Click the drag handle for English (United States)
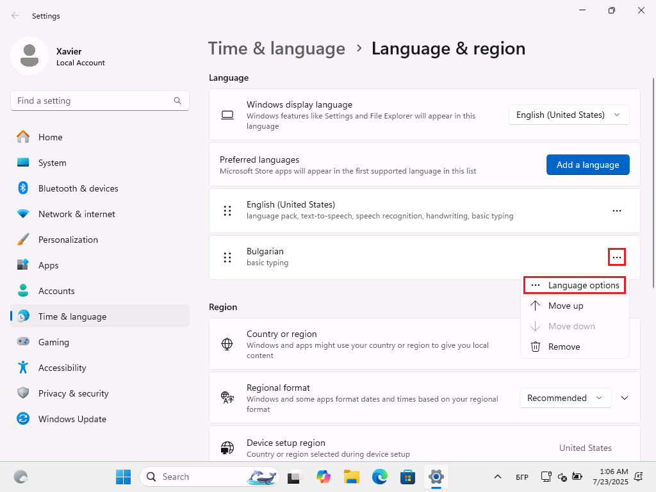The width and height of the screenshot is (656, 492). tap(227, 211)
